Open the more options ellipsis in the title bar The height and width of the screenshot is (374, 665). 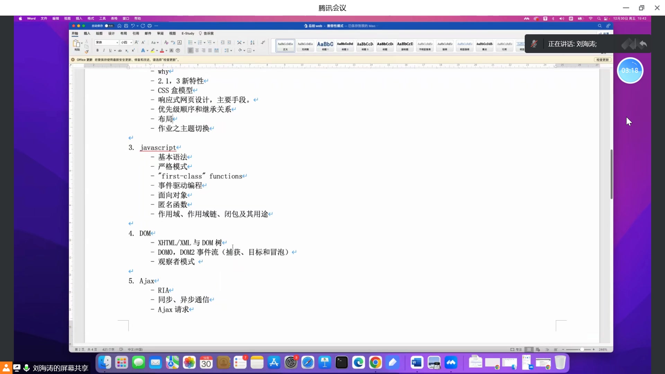(156, 26)
